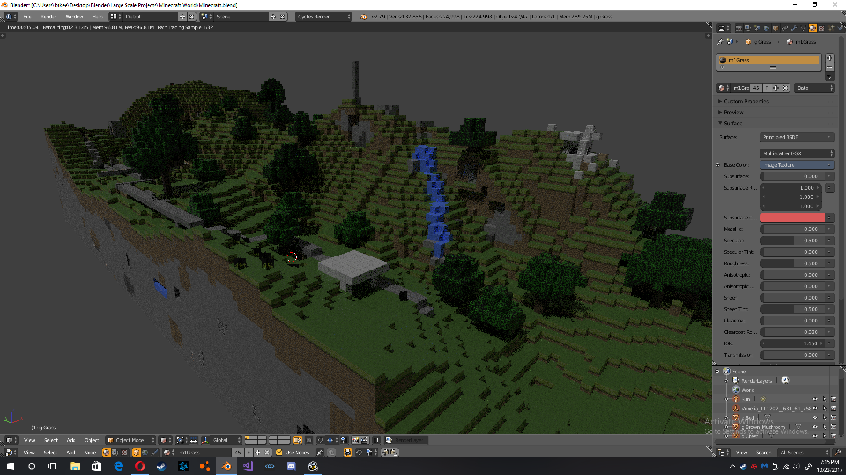Open the Object properties cube tab

coord(775,28)
